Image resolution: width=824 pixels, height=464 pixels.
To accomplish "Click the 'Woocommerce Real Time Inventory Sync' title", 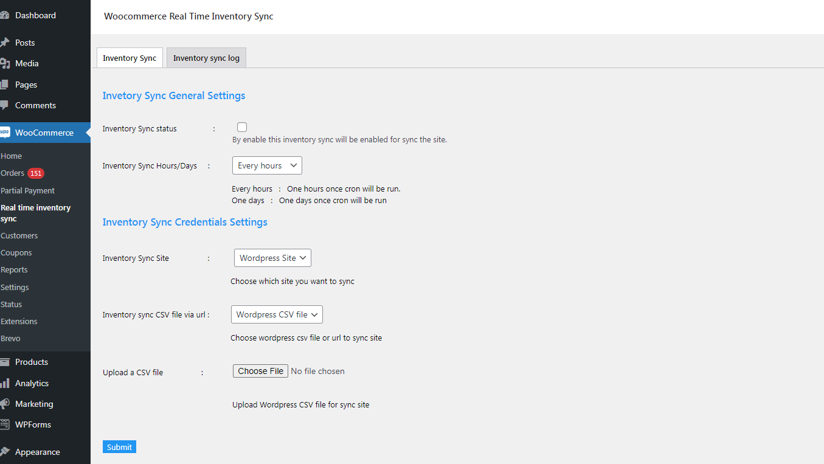I will (x=189, y=16).
